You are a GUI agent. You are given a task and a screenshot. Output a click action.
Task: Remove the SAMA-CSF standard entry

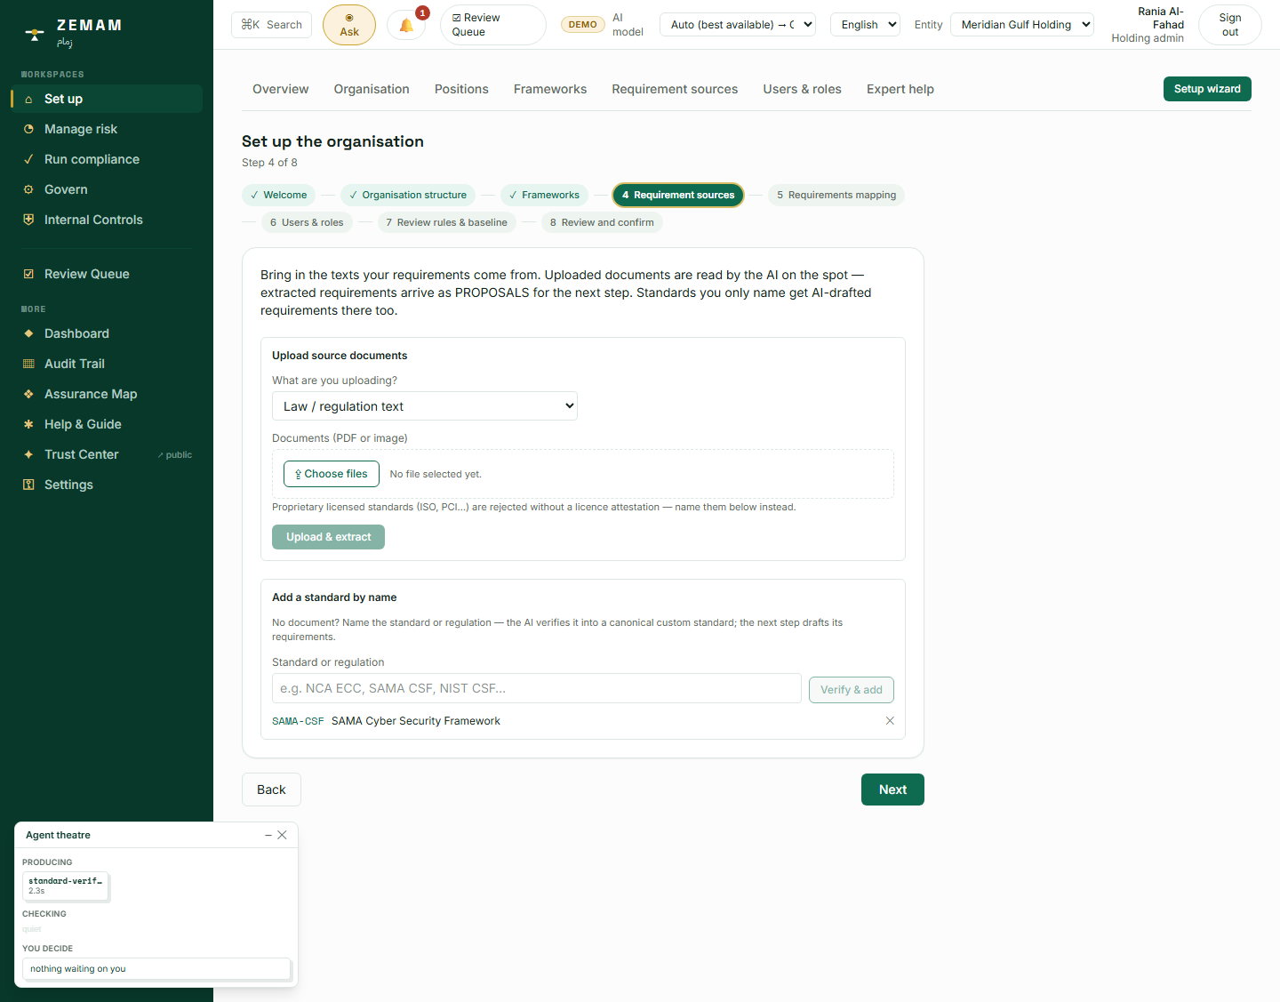click(x=890, y=721)
